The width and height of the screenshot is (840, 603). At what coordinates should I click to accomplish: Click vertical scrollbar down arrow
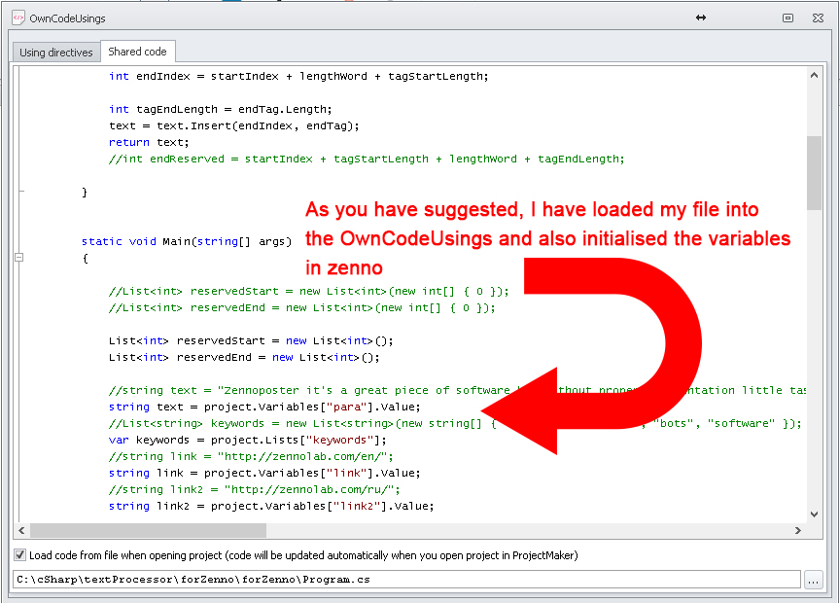pyautogui.click(x=815, y=514)
